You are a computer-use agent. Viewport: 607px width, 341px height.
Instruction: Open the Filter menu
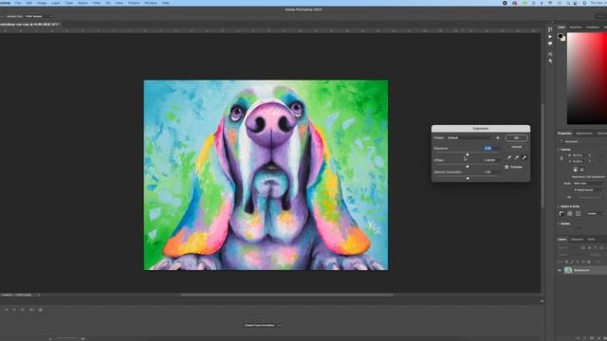(x=97, y=3)
